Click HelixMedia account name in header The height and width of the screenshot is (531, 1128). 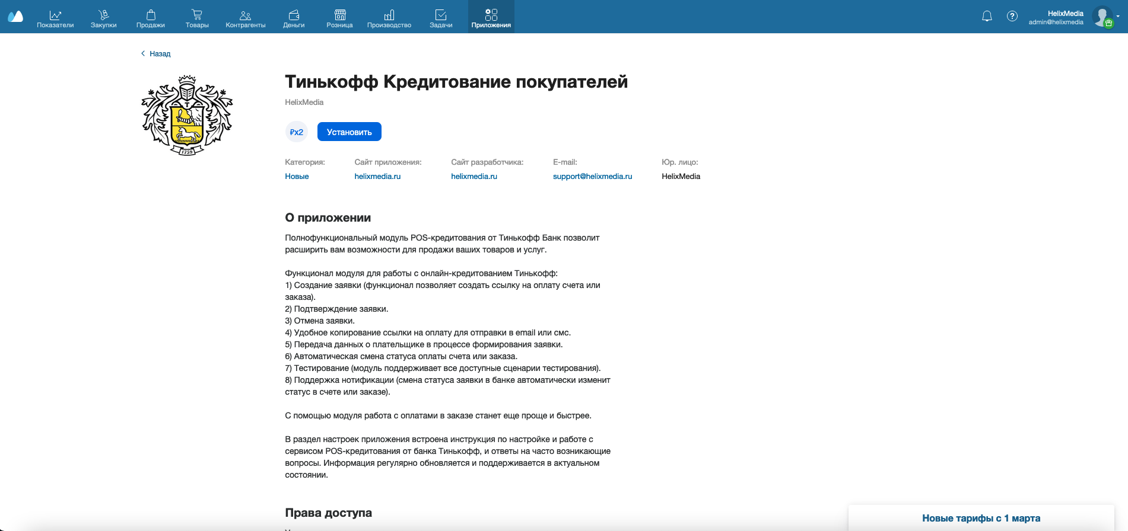(1065, 14)
